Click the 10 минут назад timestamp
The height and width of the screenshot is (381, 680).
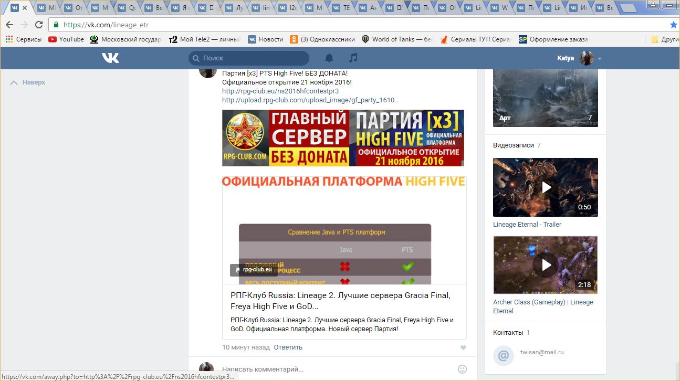(x=246, y=347)
